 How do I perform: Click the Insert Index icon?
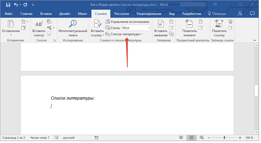pyautogui.click(x=201, y=22)
